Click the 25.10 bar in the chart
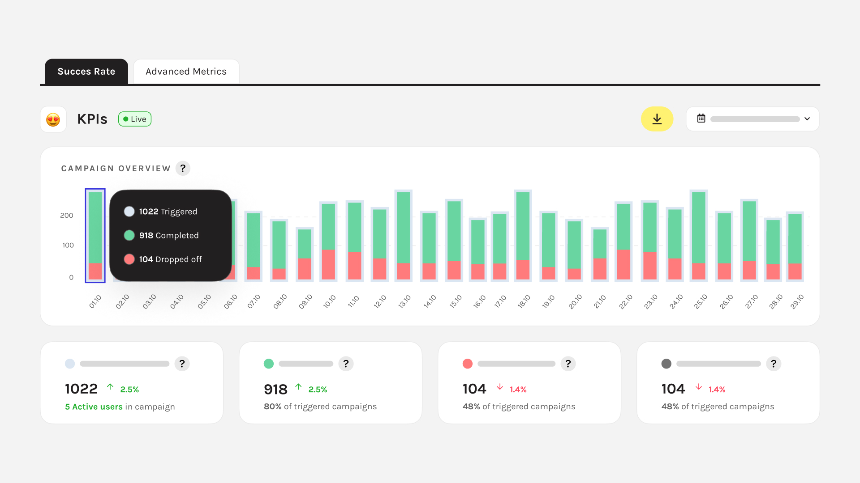Image resolution: width=860 pixels, height=483 pixels. pyautogui.click(x=698, y=235)
